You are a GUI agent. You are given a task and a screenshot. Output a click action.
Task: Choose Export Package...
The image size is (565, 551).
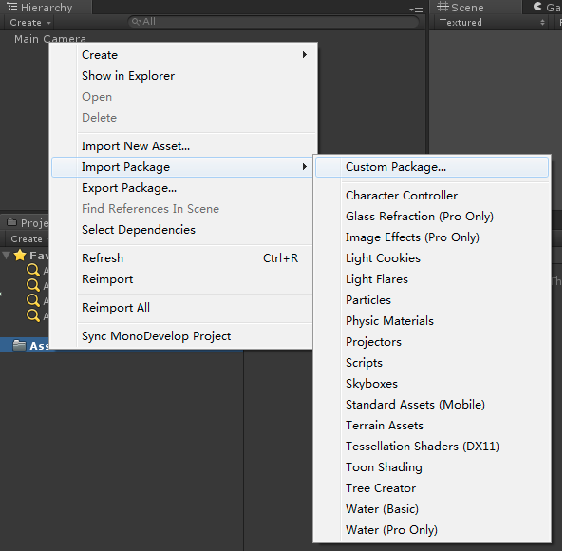[x=182, y=188]
